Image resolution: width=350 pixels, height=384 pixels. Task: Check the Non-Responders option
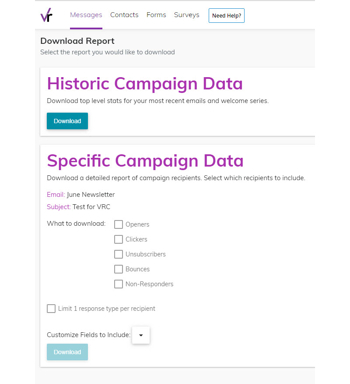pyautogui.click(x=119, y=284)
